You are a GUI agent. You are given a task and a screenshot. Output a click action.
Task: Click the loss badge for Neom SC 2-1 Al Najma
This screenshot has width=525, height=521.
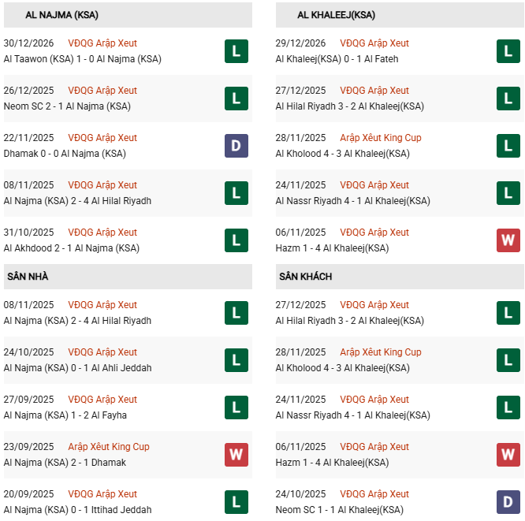(x=236, y=99)
